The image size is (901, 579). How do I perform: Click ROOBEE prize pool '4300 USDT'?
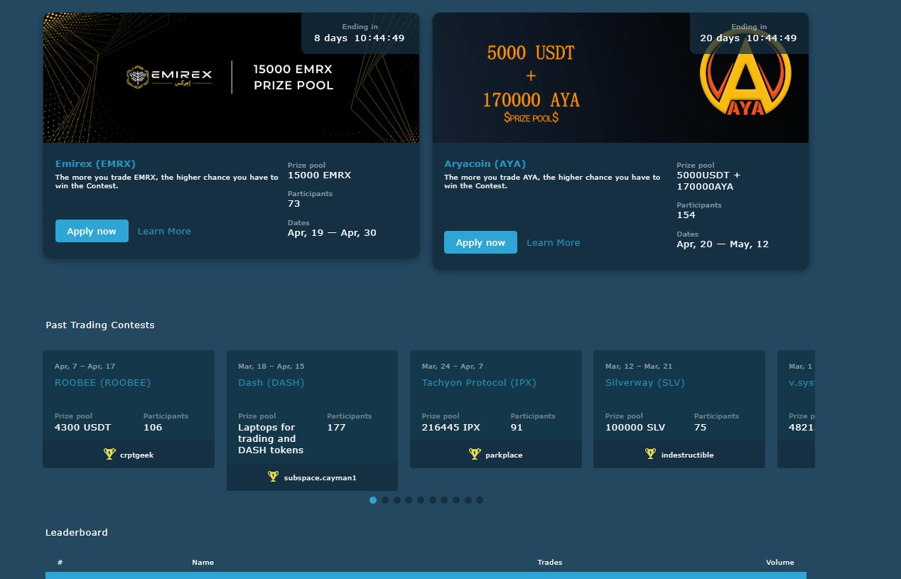[x=82, y=427]
